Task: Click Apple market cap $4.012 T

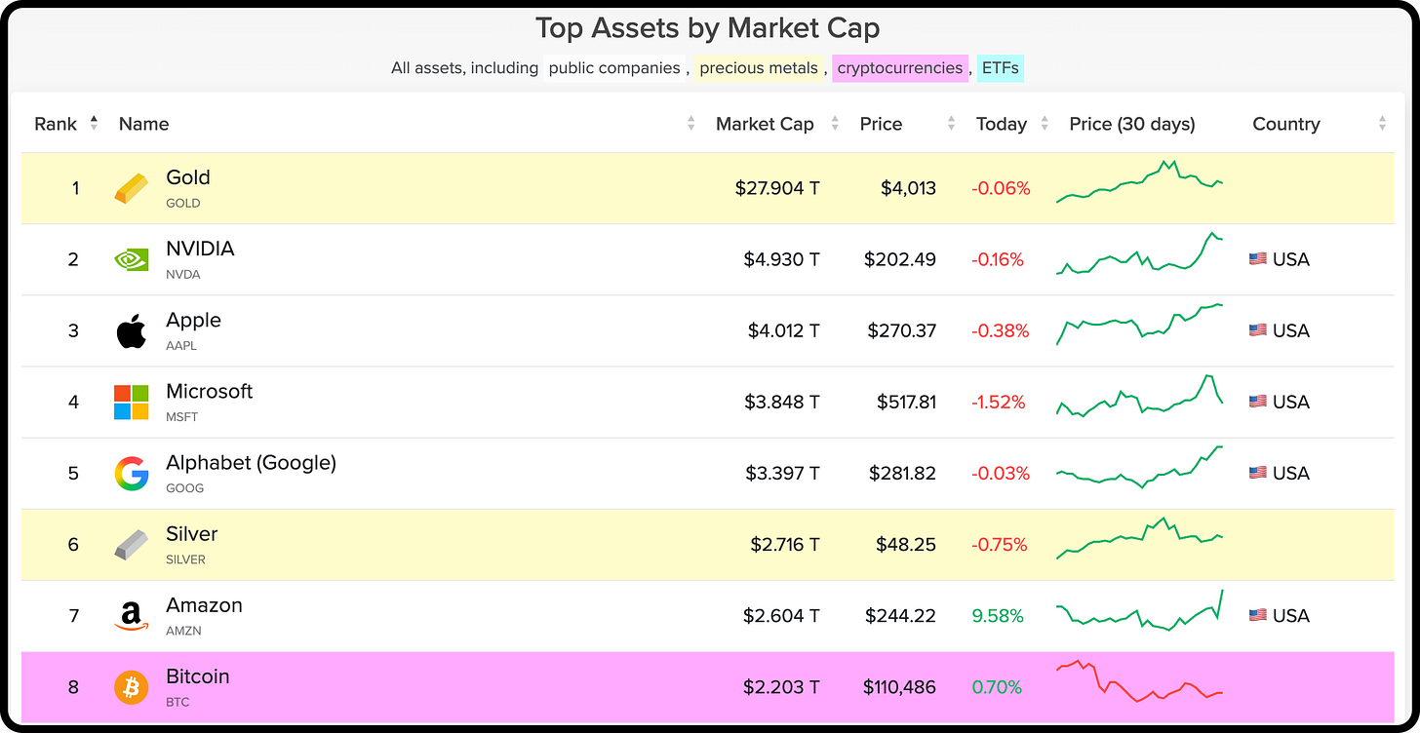Action: [x=784, y=330]
